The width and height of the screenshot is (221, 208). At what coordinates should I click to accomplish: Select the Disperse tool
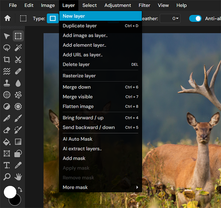pos(18,95)
